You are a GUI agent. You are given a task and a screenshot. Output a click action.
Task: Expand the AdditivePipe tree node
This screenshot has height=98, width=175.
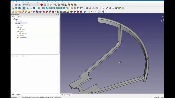[16, 38]
